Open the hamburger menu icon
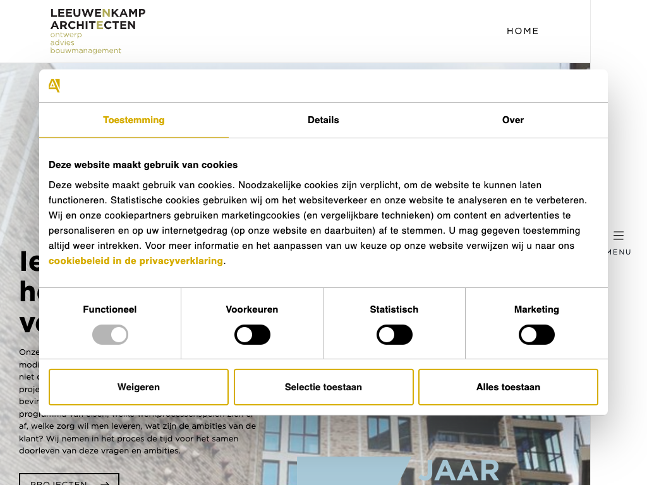647x485 pixels. (x=619, y=236)
